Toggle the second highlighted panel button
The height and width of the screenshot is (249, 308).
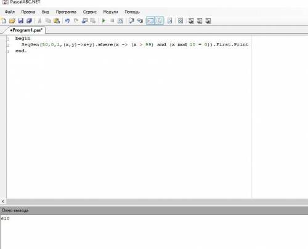159,21
